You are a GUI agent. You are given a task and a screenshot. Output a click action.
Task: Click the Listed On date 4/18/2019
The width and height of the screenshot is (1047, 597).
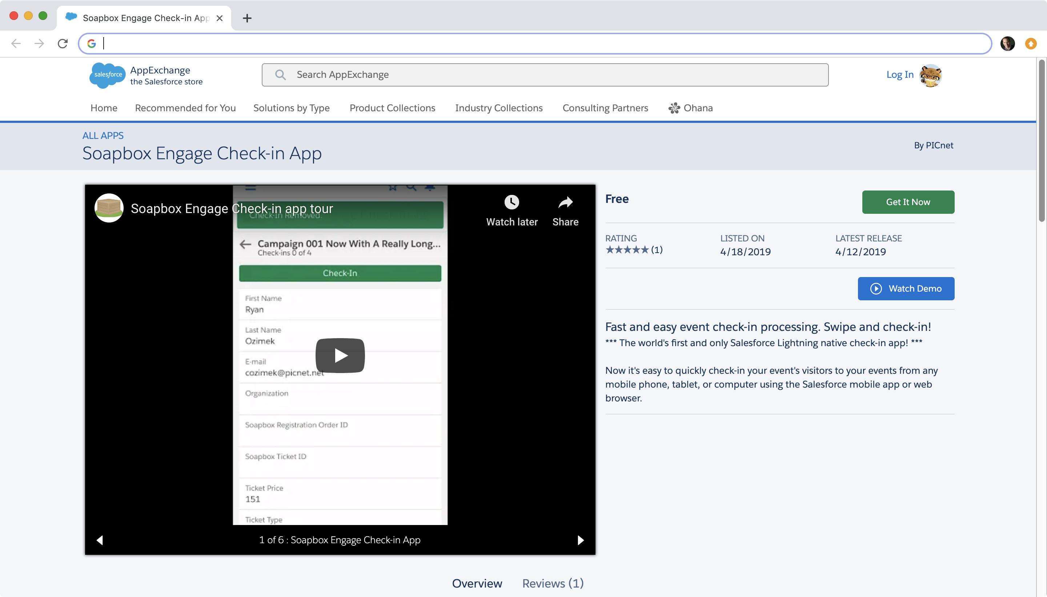click(745, 252)
